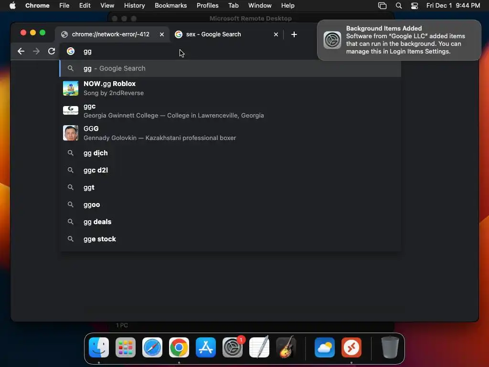Open System Settings from the Dock
Viewport: 489px width, 367px height.
point(233,347)
